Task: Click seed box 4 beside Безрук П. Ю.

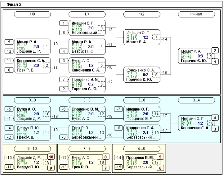Action: (x=64, y=51)
